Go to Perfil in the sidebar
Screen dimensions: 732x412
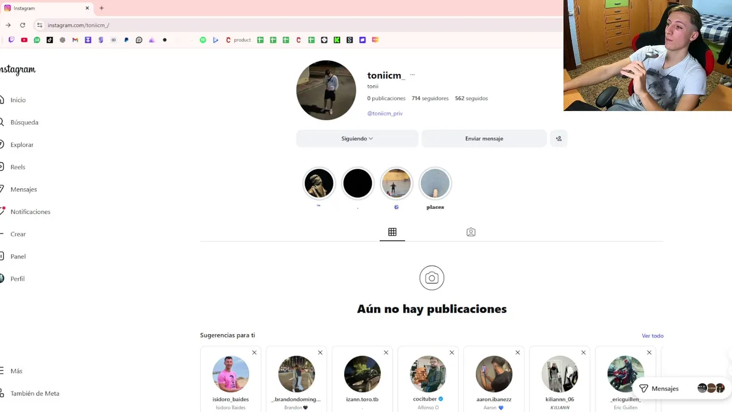click(12, 279)
